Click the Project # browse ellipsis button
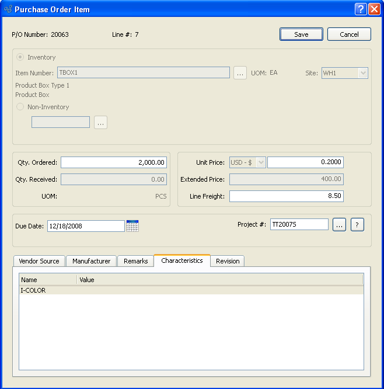Image resolution: width=384 pixels, height=389 pixels. (x=339, y=225)
